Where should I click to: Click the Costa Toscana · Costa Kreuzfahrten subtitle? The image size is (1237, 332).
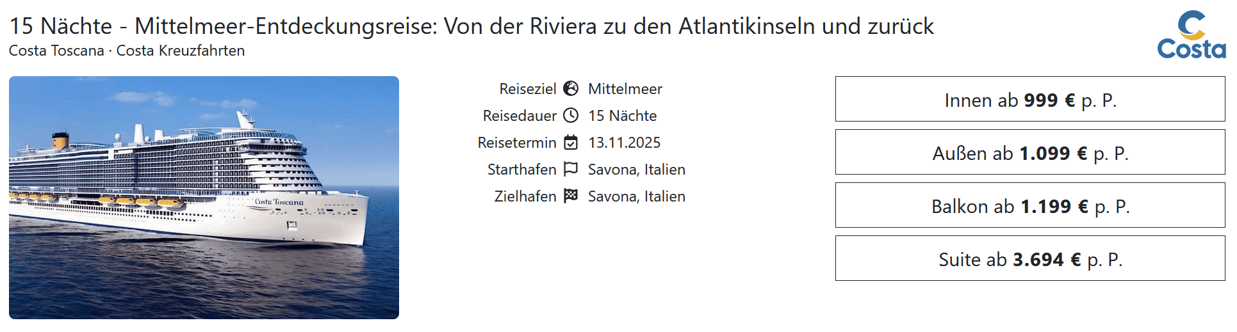127,51
